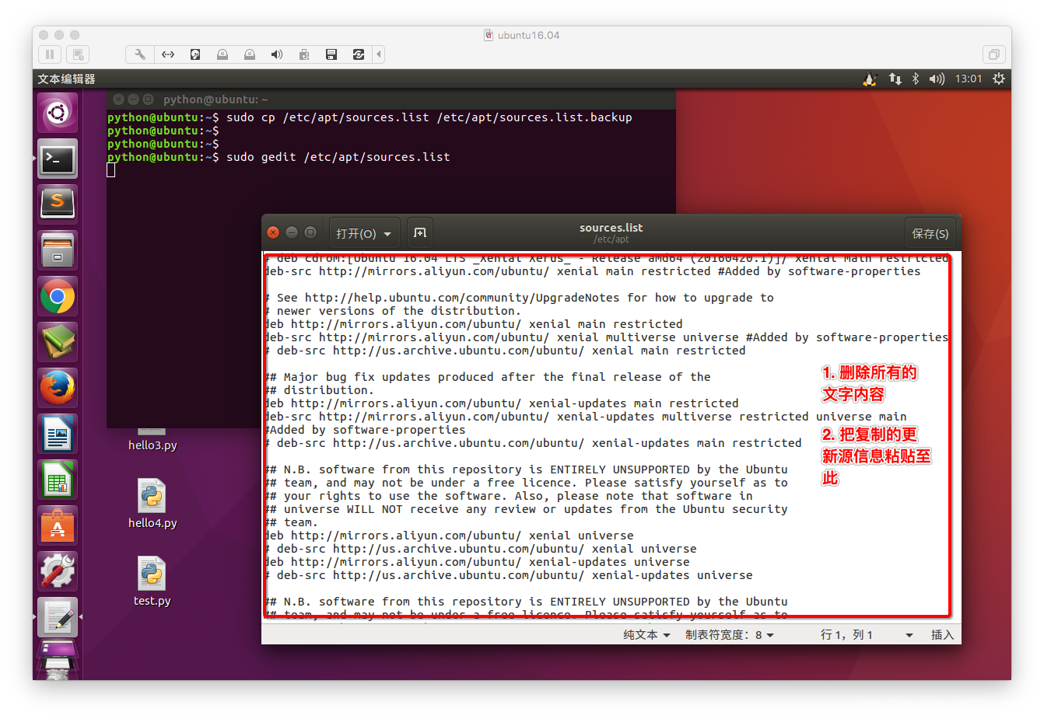Open the Files manager from launcher
Image resolution: width=1044 pixels, height=719 pixels.
click(x=58, y=250)
